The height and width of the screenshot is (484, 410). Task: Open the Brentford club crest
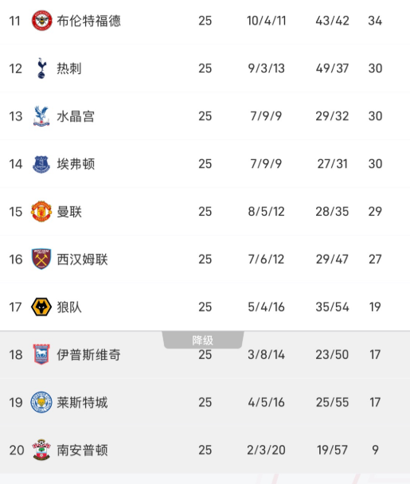pos(41,21)
